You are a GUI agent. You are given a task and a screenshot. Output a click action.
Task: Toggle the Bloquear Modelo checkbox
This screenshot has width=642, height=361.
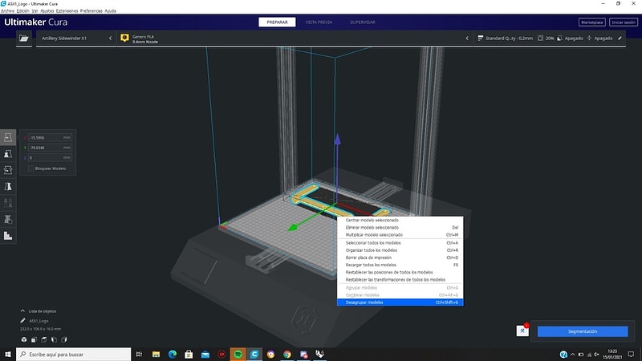coord(31,168)
